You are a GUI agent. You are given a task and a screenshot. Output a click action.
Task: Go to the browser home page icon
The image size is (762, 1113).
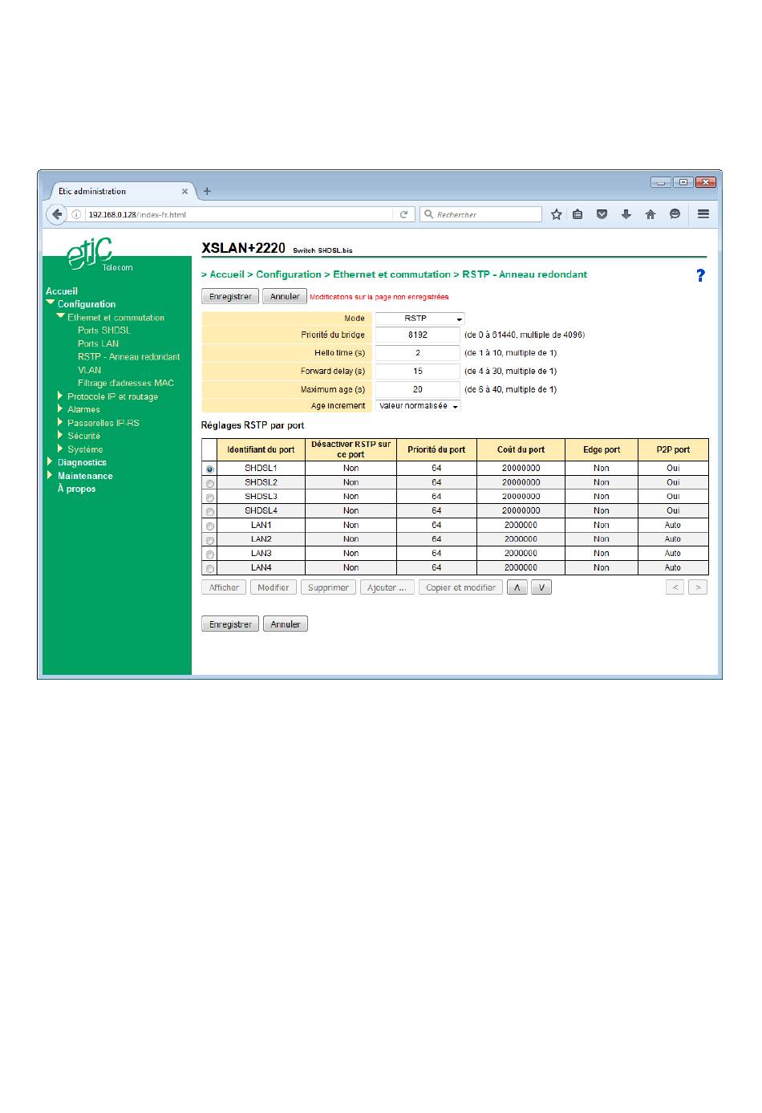(651, 214)
